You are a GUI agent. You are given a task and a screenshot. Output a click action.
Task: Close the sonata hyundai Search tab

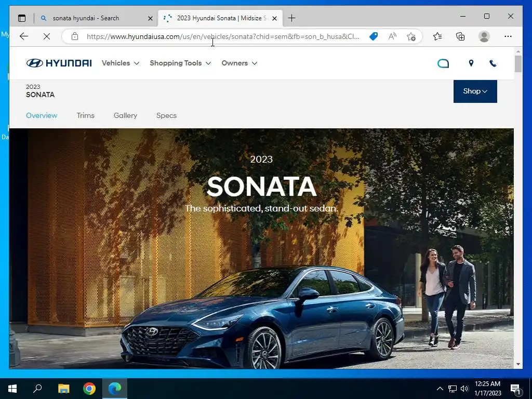click(x=150, y=18)
